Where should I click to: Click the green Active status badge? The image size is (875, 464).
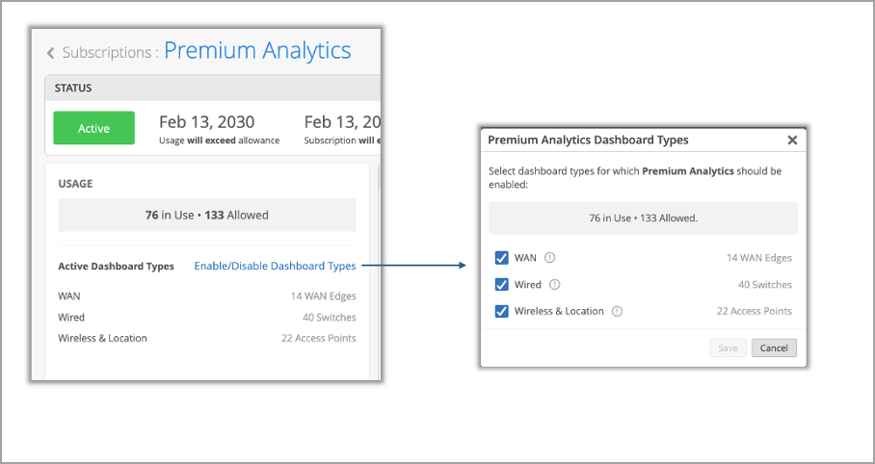[93, 129]
